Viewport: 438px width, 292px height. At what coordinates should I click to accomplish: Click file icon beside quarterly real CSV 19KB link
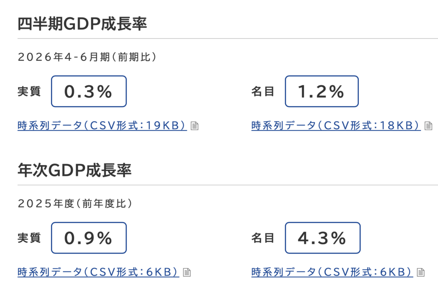pyautogui.click(x=195, y=126)
